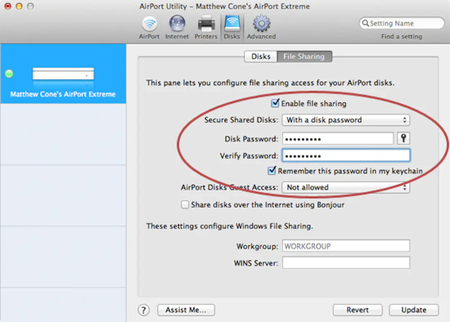450x322 pixels.
Task: Disable the Enable file sharing checkbox
Action: coord(275,103)
